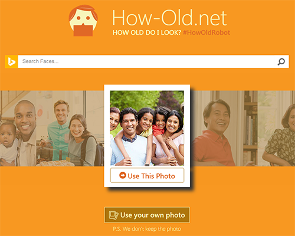
Task: Select the woman in floral top photo
Action: pos(276,129)
